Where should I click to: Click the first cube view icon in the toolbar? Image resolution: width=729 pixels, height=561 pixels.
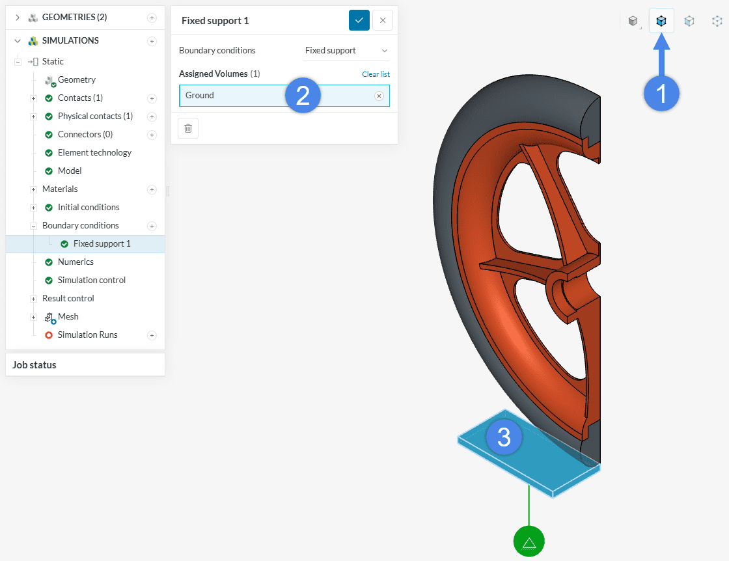coord(633,21)
